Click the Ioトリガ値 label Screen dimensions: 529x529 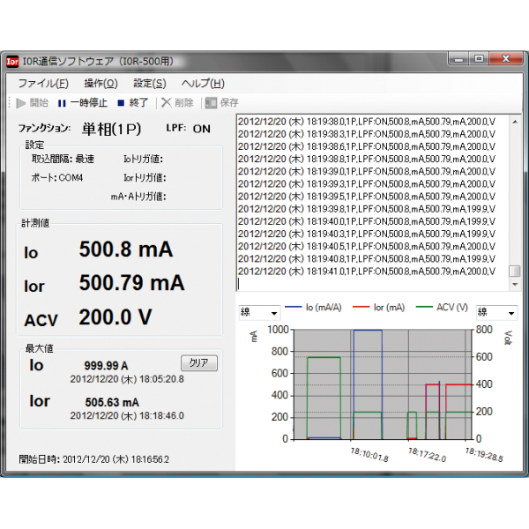(144, 159)
